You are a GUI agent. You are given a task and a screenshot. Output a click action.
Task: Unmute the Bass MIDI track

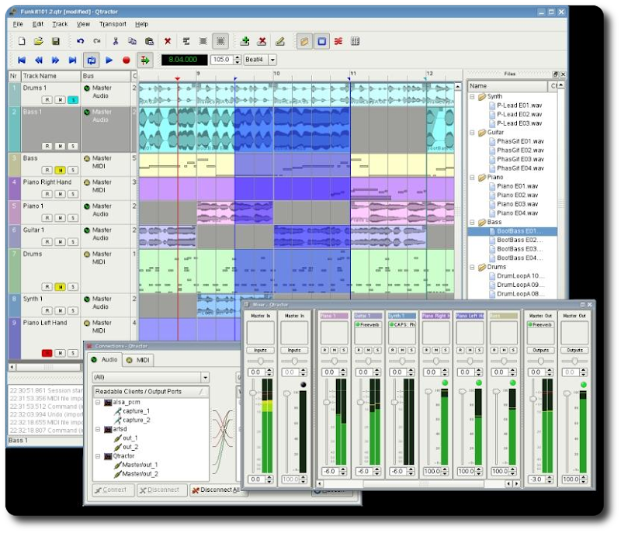(x=60, y=170)
